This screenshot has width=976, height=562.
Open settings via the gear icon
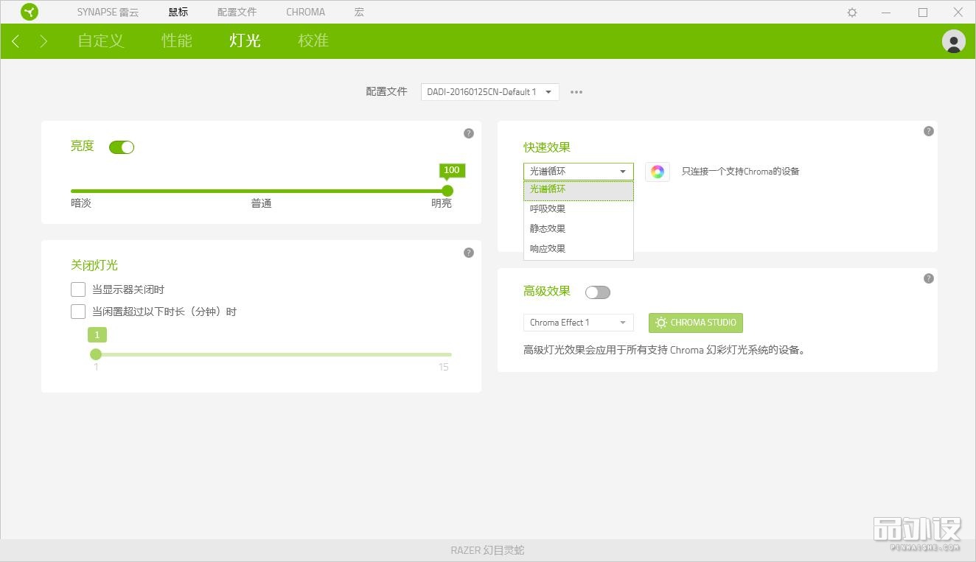pyautogui.click(x=852, y=13)
